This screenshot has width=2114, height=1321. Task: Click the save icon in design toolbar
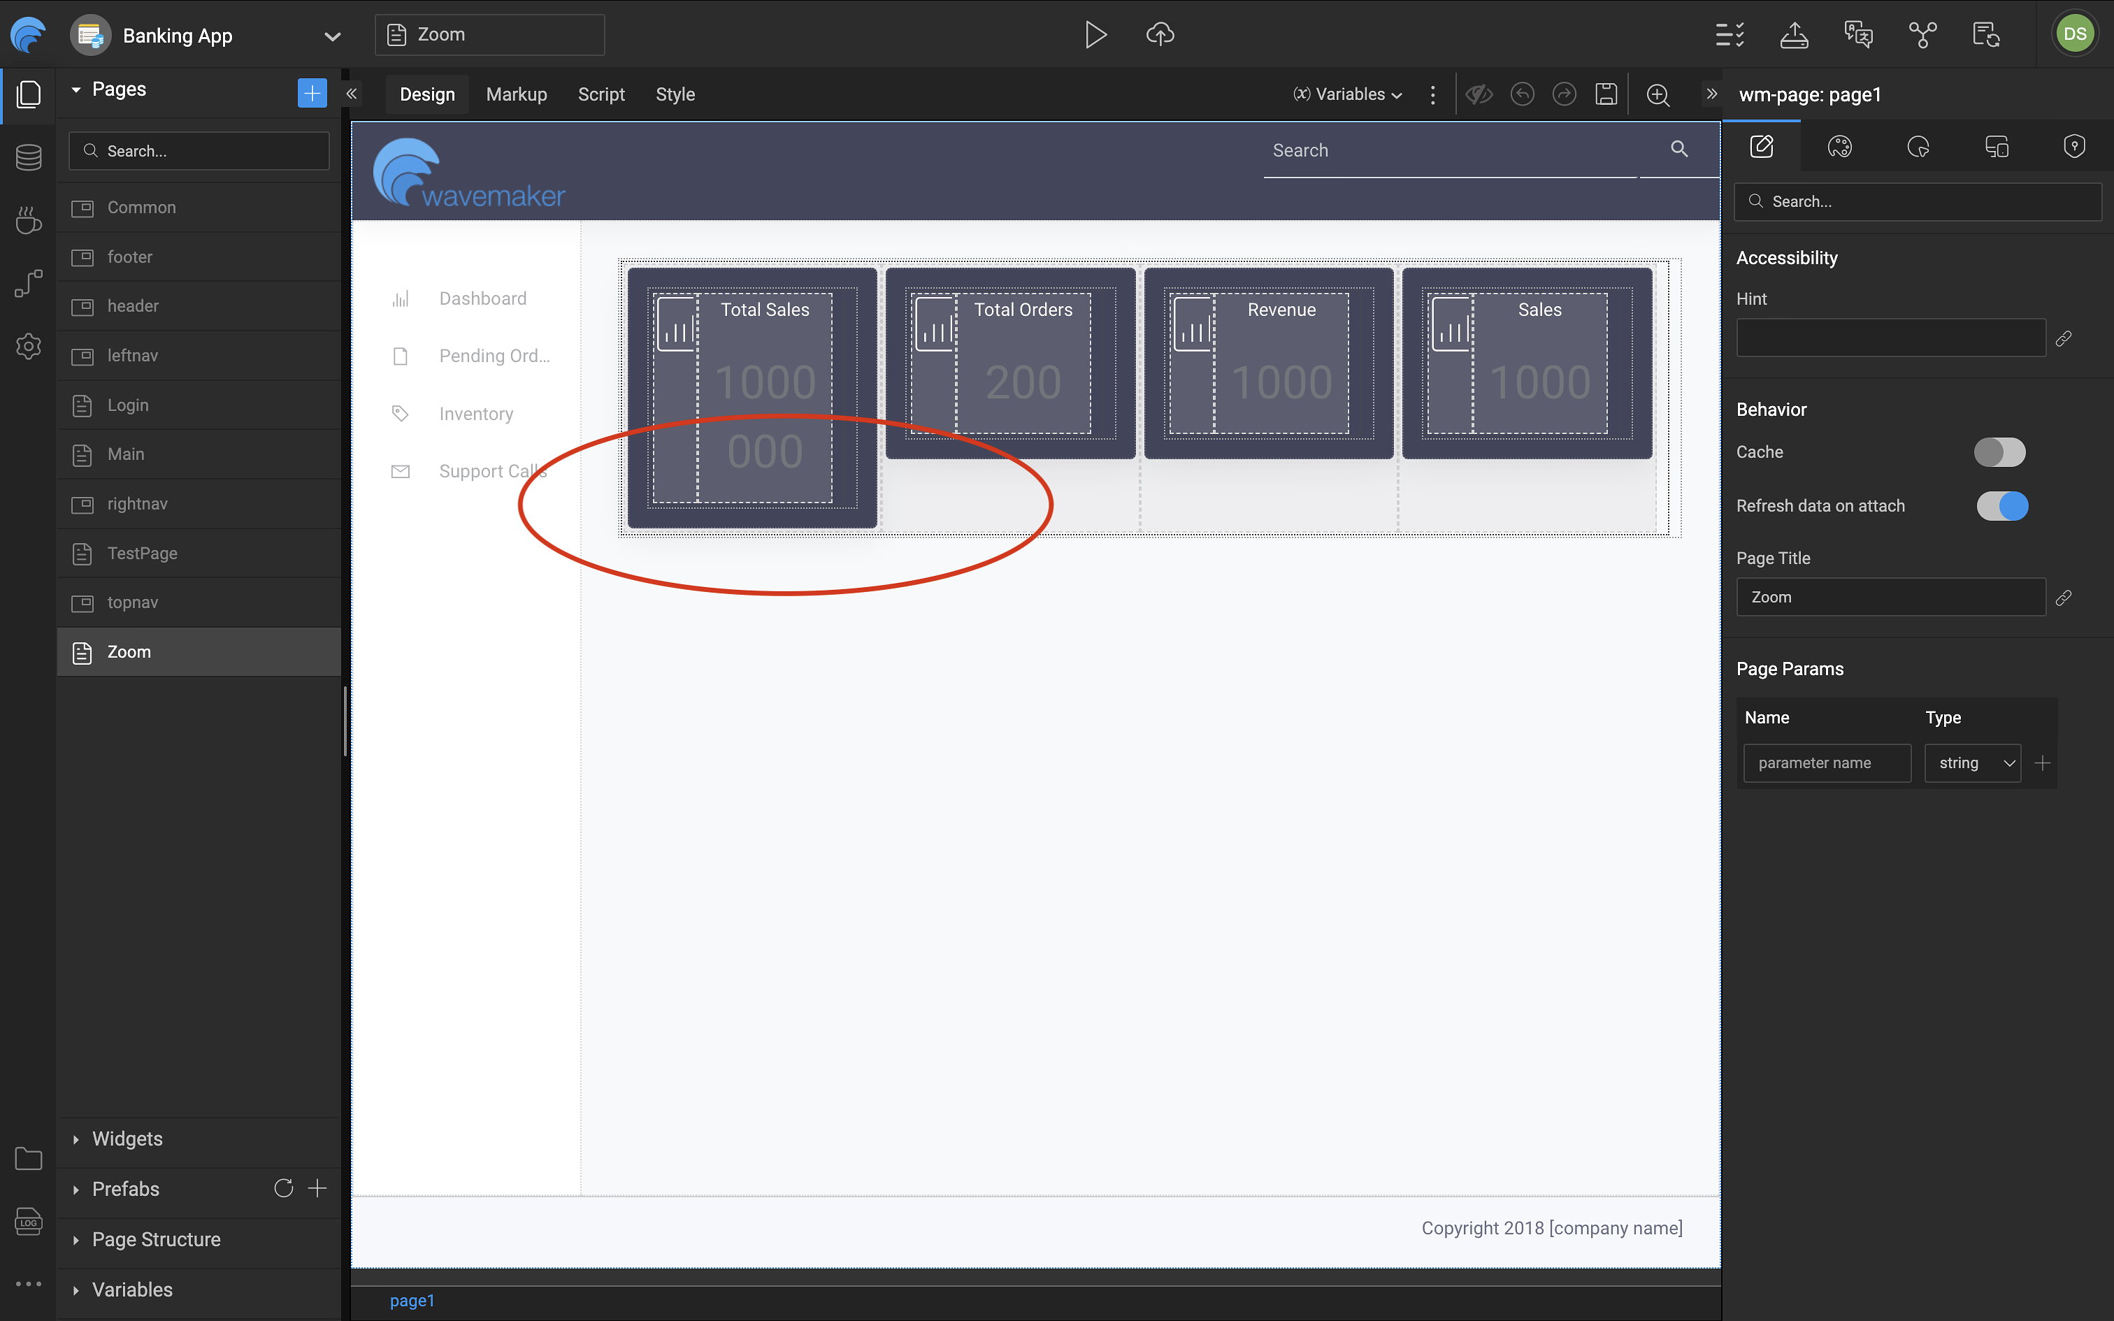tap(1606, 94)
